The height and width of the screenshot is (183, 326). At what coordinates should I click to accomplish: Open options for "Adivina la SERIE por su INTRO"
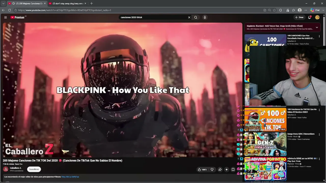319,159
